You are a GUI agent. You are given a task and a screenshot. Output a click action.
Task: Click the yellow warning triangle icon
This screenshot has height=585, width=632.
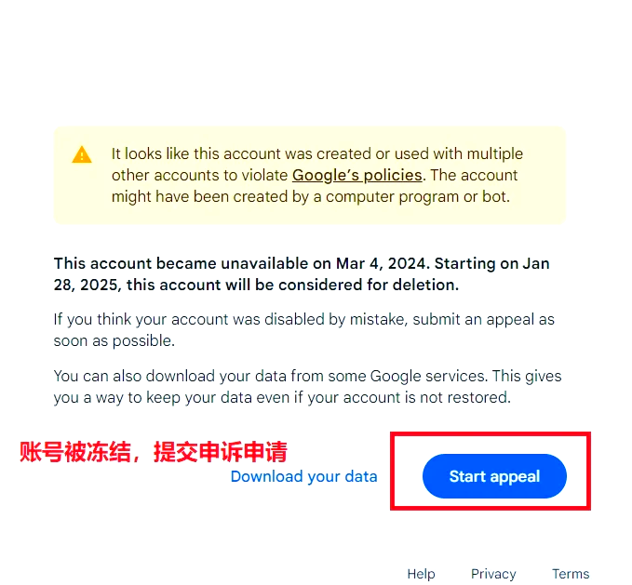(82, 155)
